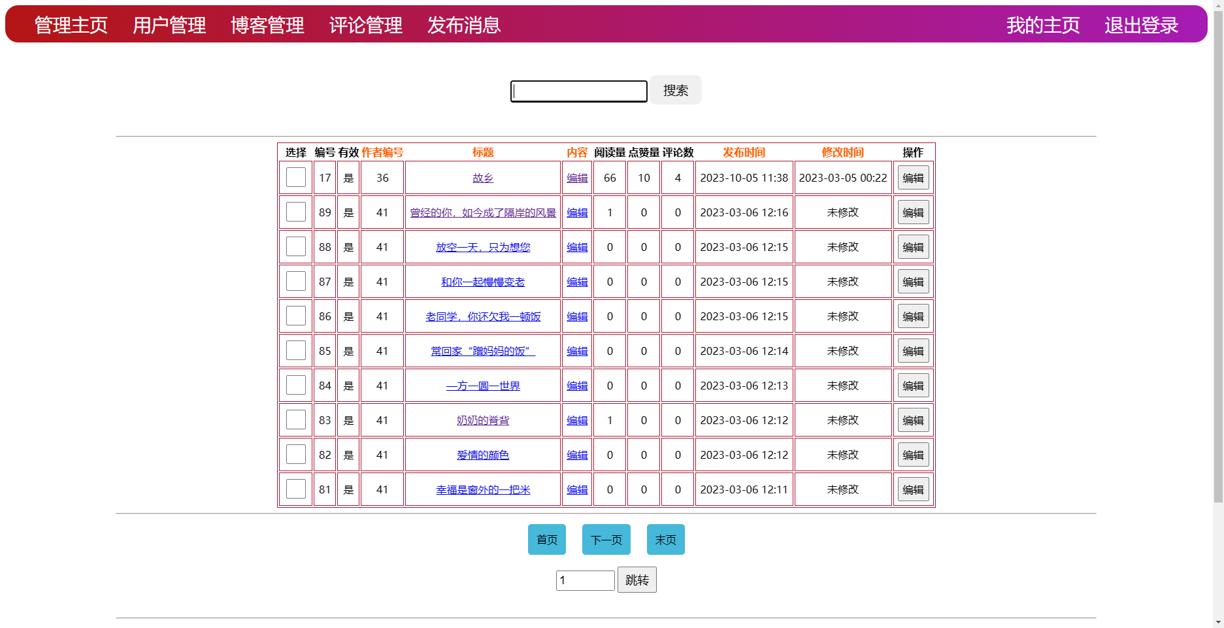Open the blog 爱情的颜色
1224x628 pixels.
(x=483, y=455)
